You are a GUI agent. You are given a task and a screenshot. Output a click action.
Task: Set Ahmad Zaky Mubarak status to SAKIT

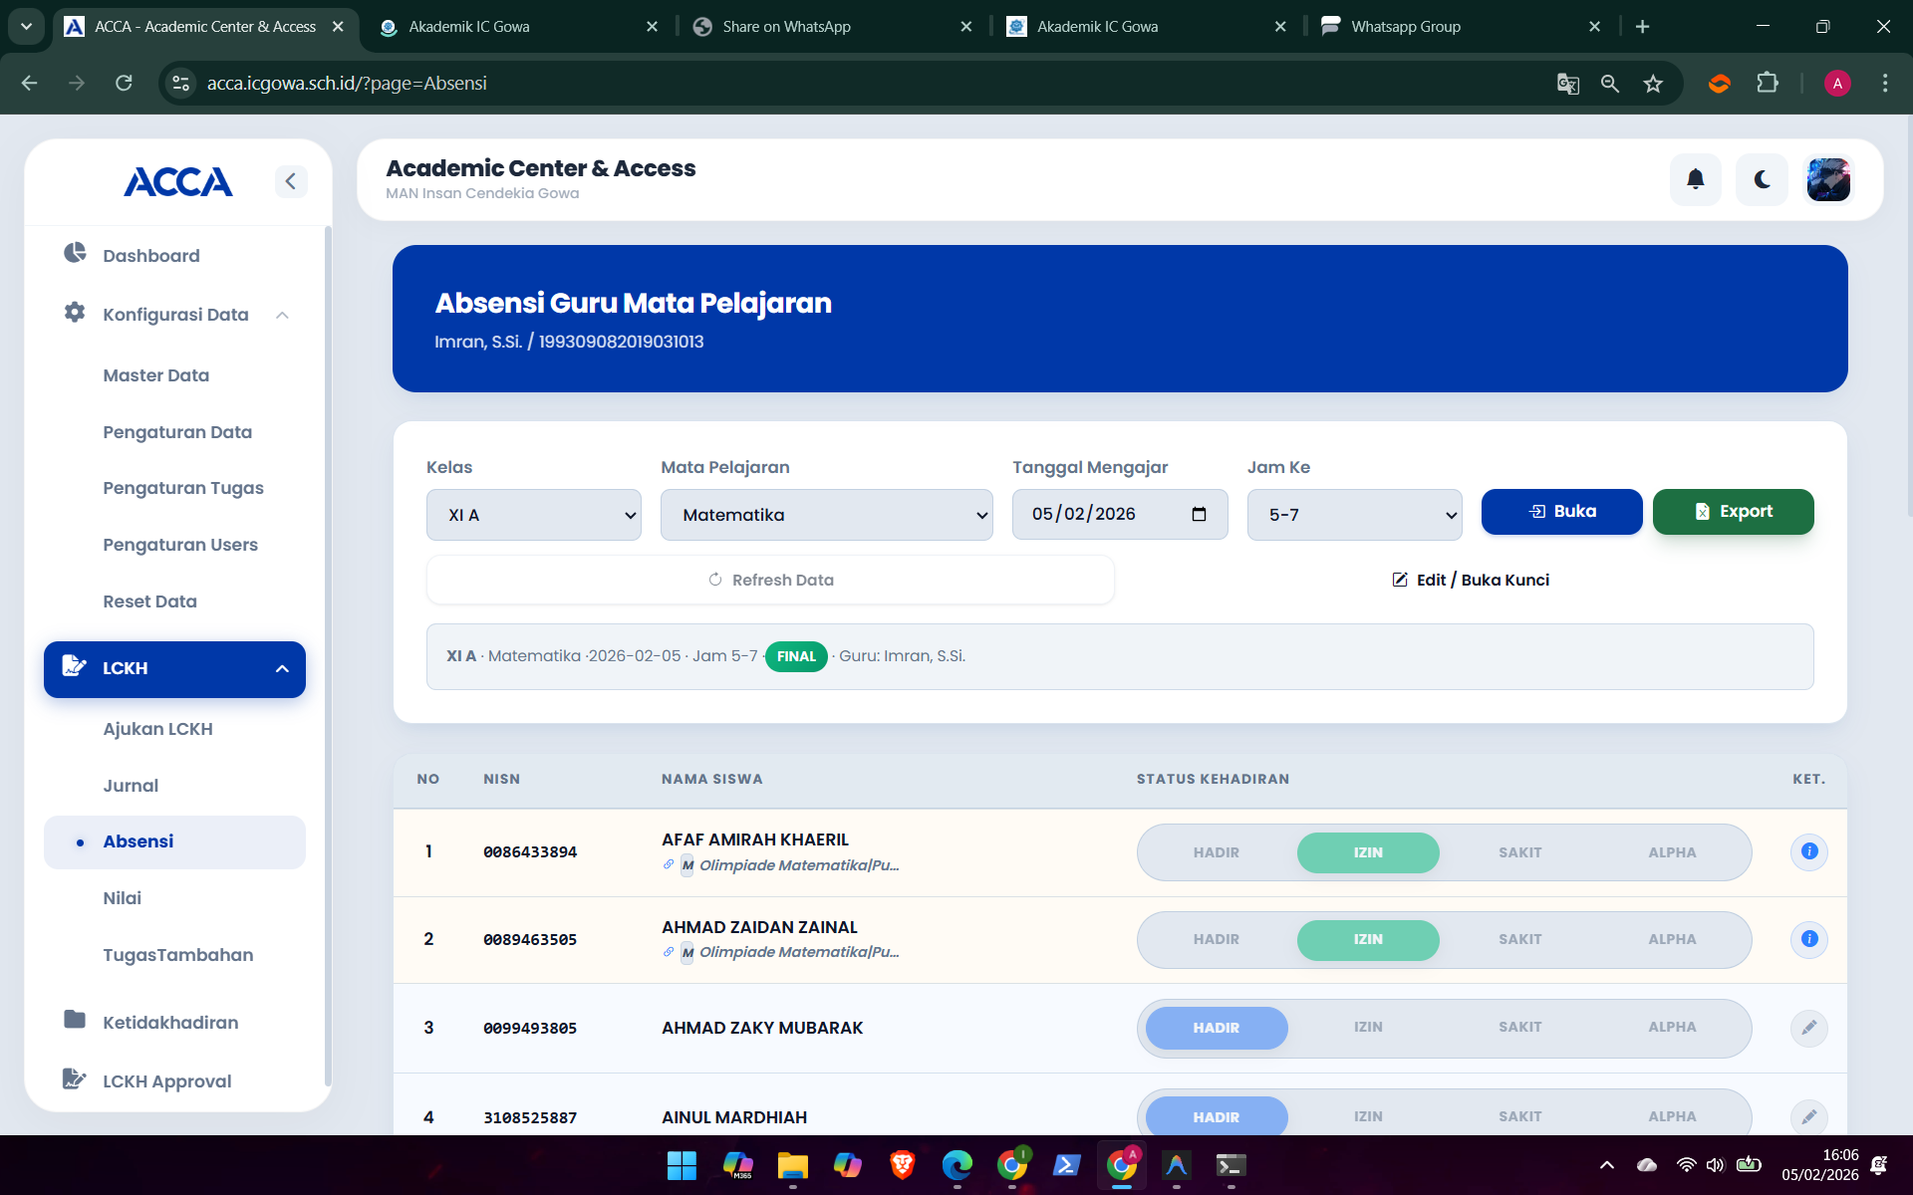[1519, 1027]
